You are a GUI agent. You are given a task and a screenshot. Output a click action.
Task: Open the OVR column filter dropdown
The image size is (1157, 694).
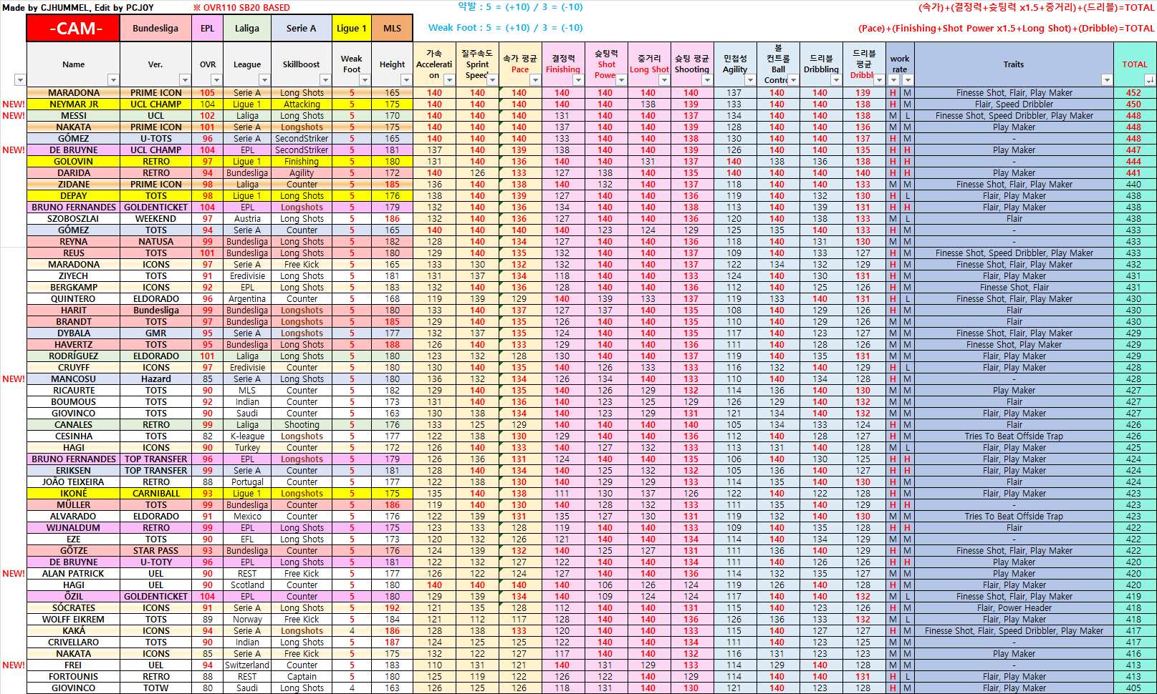[x=217, y=80]
